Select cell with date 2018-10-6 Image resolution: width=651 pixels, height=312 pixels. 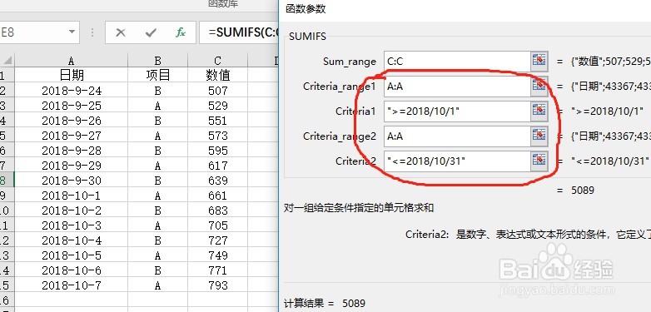pos(72,270)
